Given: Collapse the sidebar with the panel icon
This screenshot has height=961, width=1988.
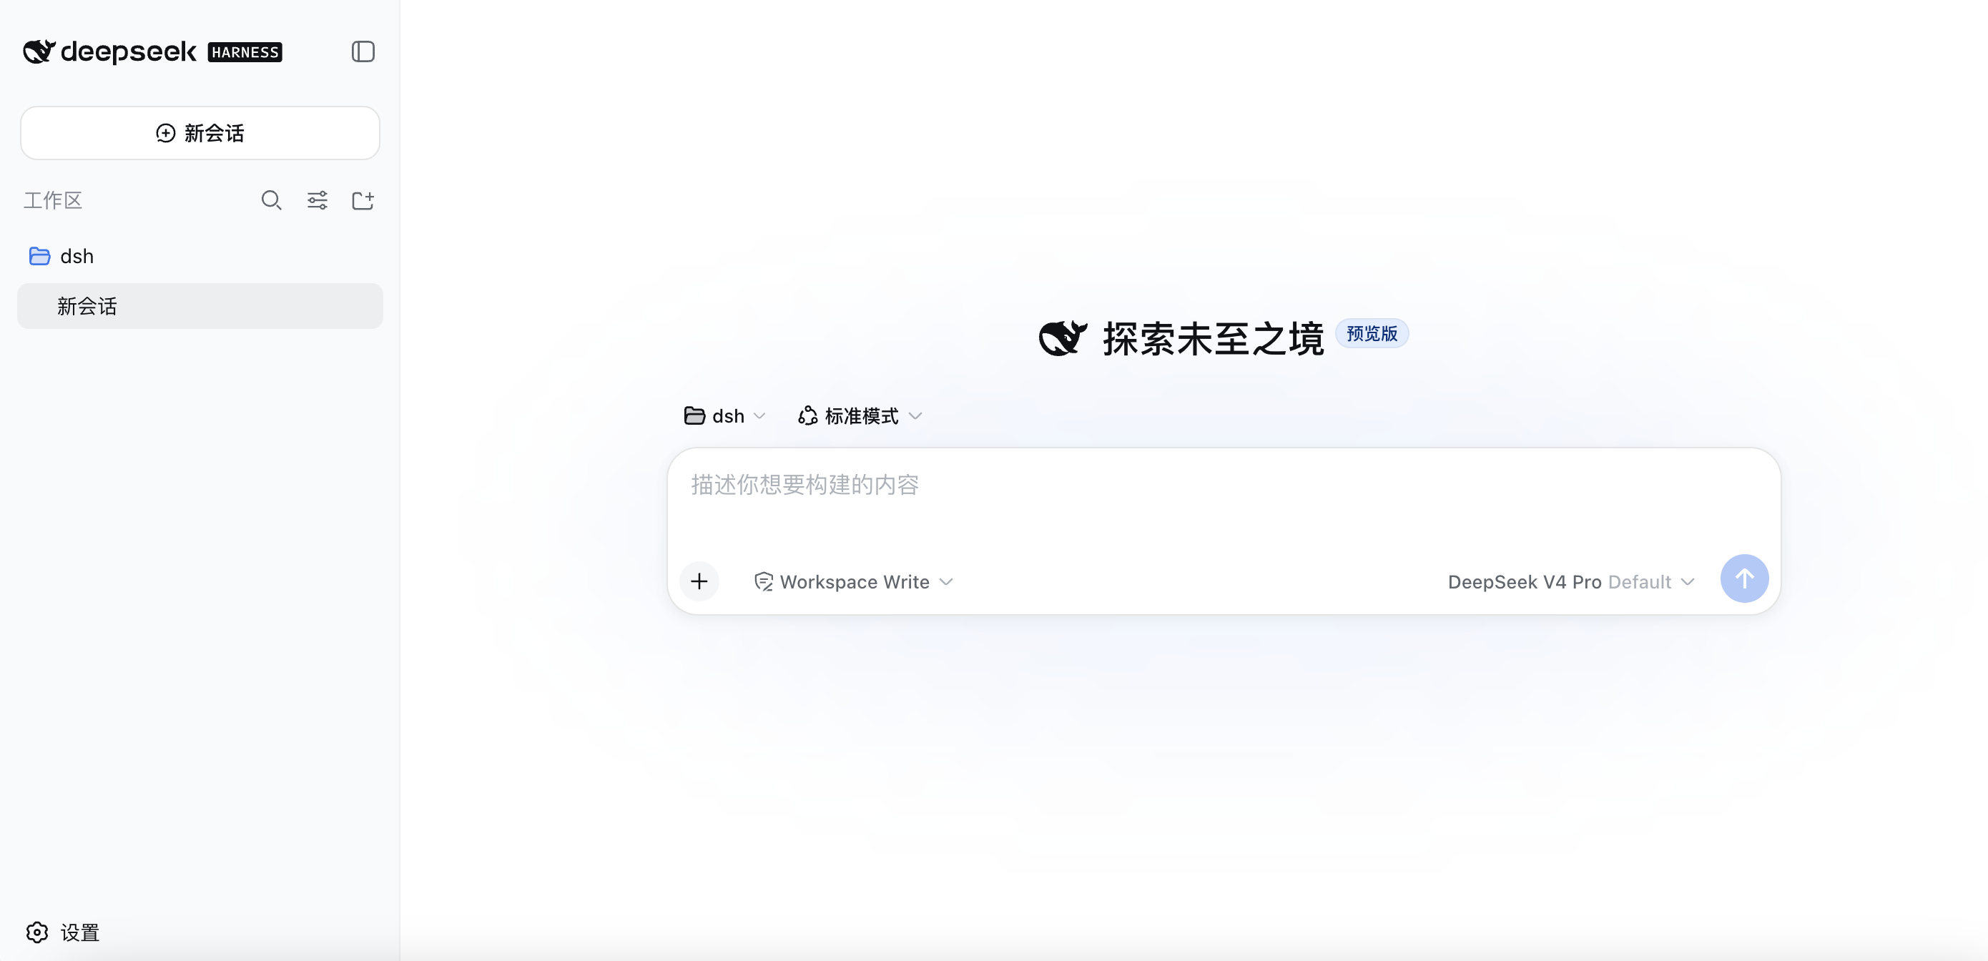Looking at the screenshot, I should point(363,51).
